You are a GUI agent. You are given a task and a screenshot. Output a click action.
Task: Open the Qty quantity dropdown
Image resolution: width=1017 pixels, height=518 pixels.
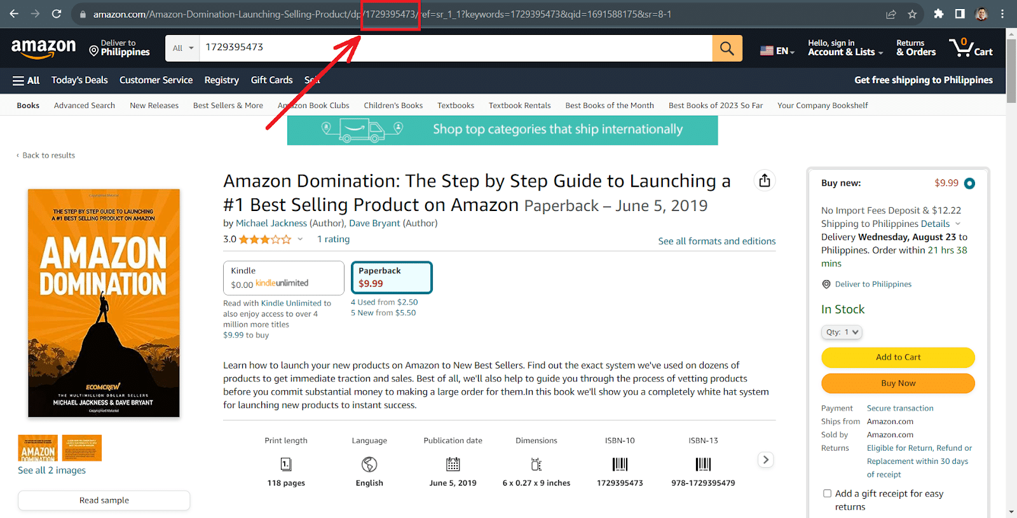(x=842, y=332)
